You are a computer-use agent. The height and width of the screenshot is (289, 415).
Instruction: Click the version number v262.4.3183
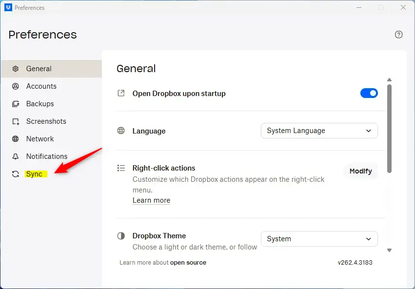pyautogui.click(x=355, y=263)
